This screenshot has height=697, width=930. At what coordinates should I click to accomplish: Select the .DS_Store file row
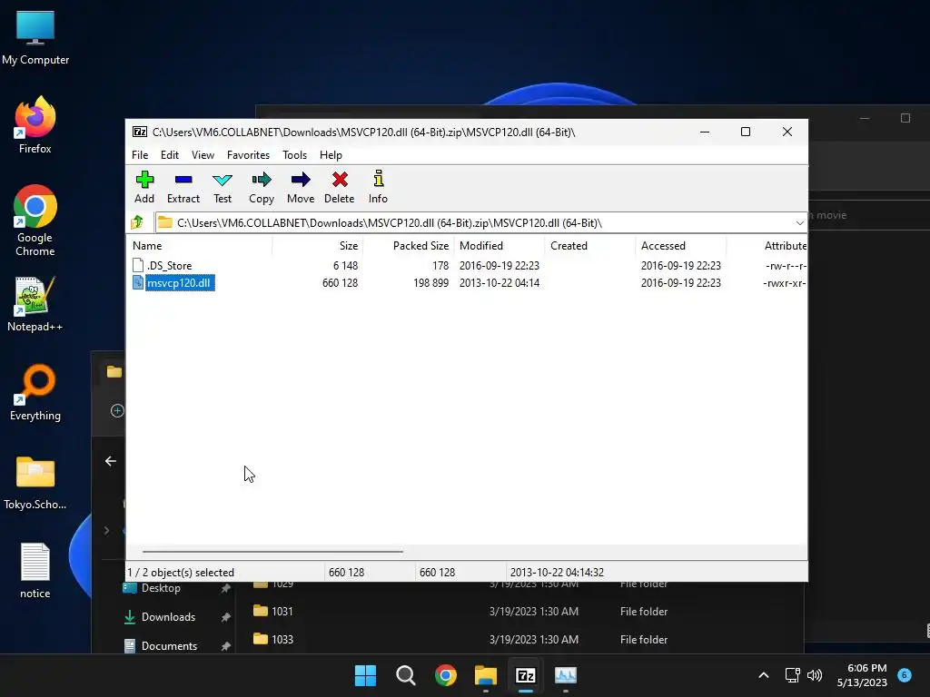point(467,265)
